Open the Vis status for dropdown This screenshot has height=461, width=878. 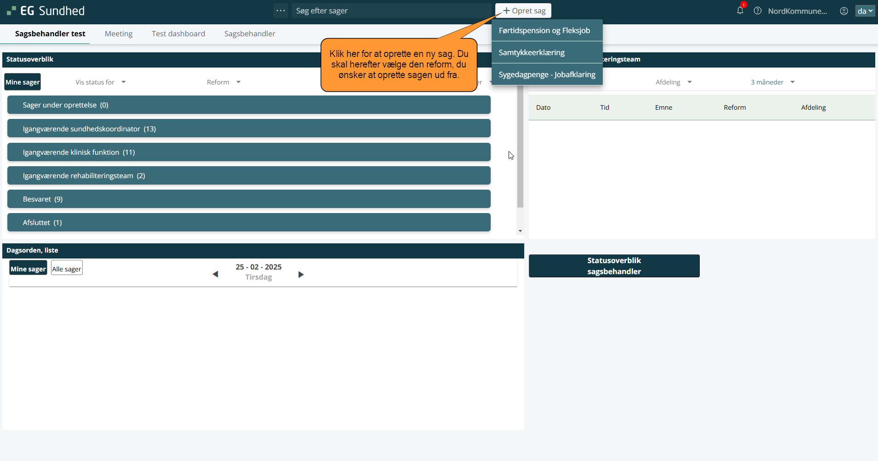point(100,82)
